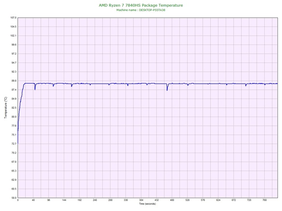
Task: Click the 144 x-axis tick label
Action: [64, 200]
